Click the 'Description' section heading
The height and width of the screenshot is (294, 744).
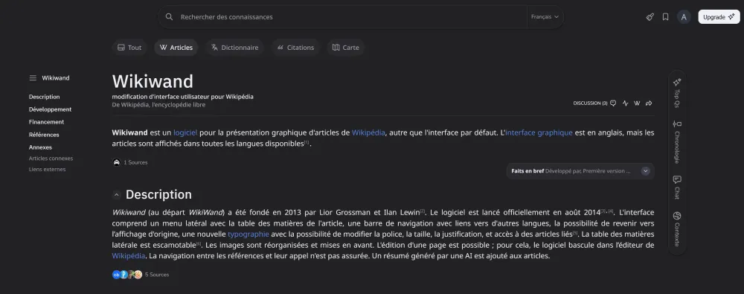point(158,195)
